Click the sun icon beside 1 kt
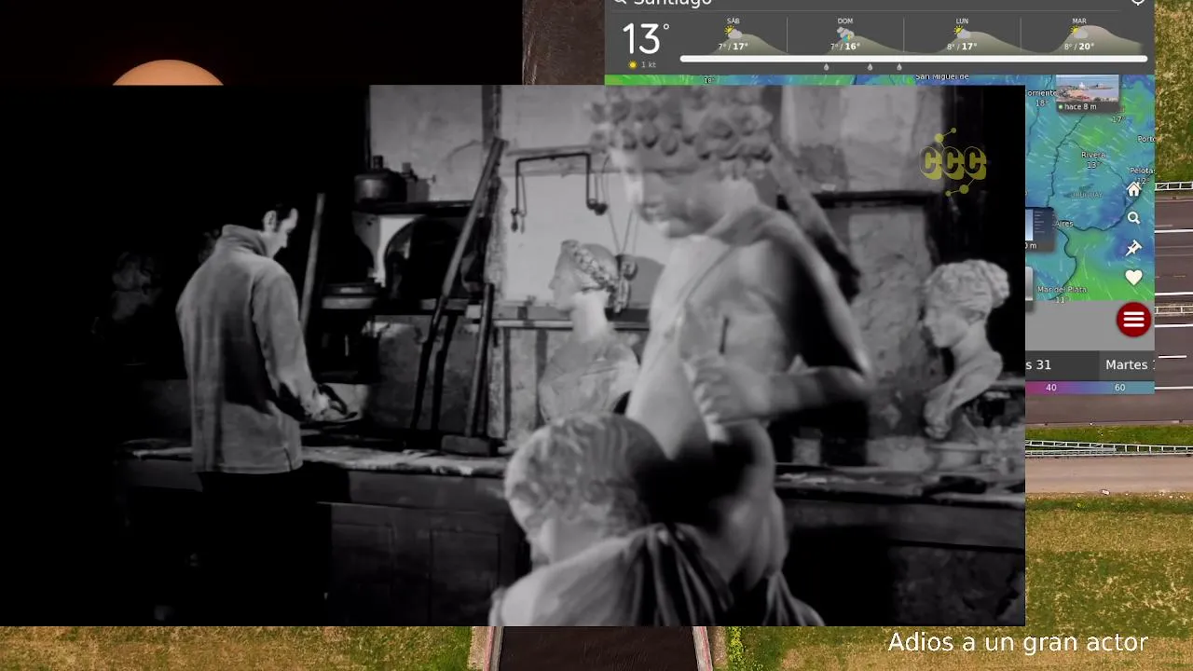1193x671 pixels. pos(633,65)
